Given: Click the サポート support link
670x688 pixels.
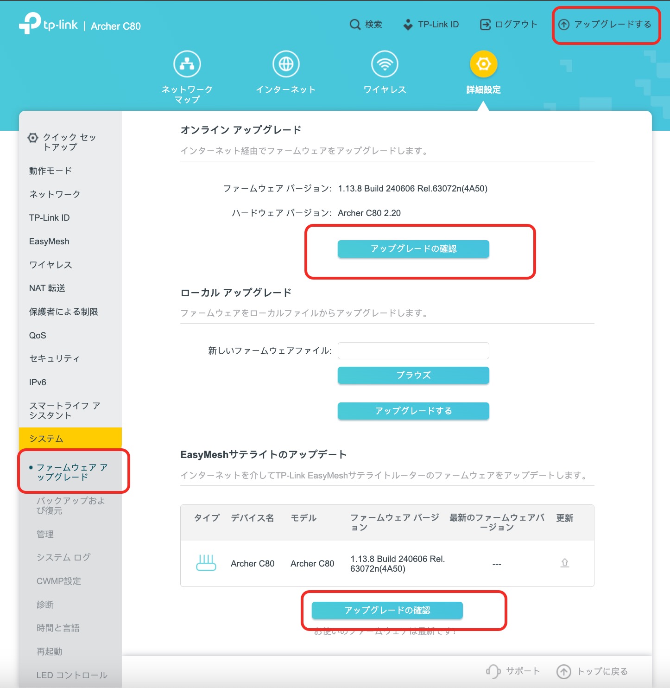Looking at the screenshot, I should [x=513, y=671].
